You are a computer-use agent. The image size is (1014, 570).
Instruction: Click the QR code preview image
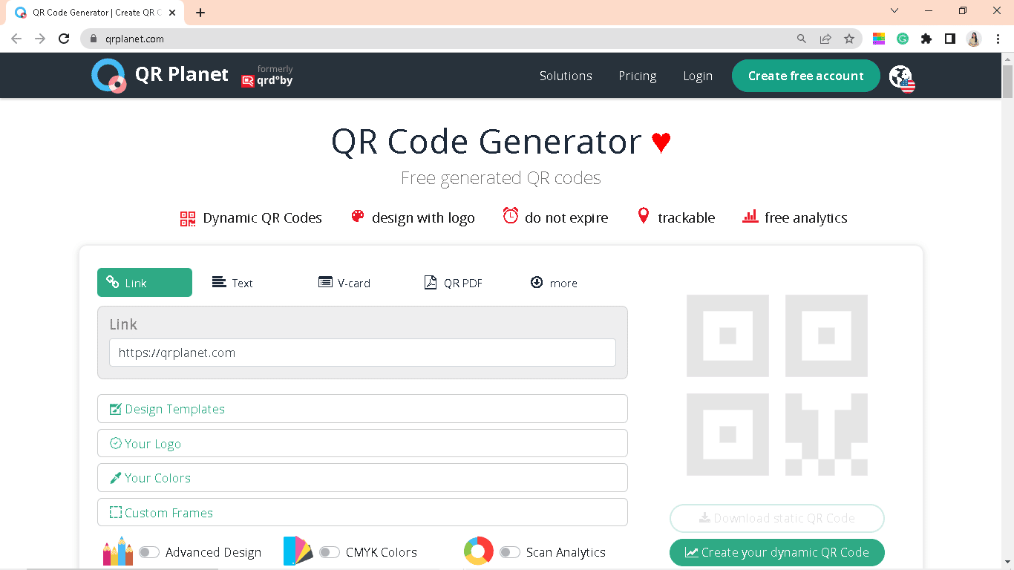point(777,385)
